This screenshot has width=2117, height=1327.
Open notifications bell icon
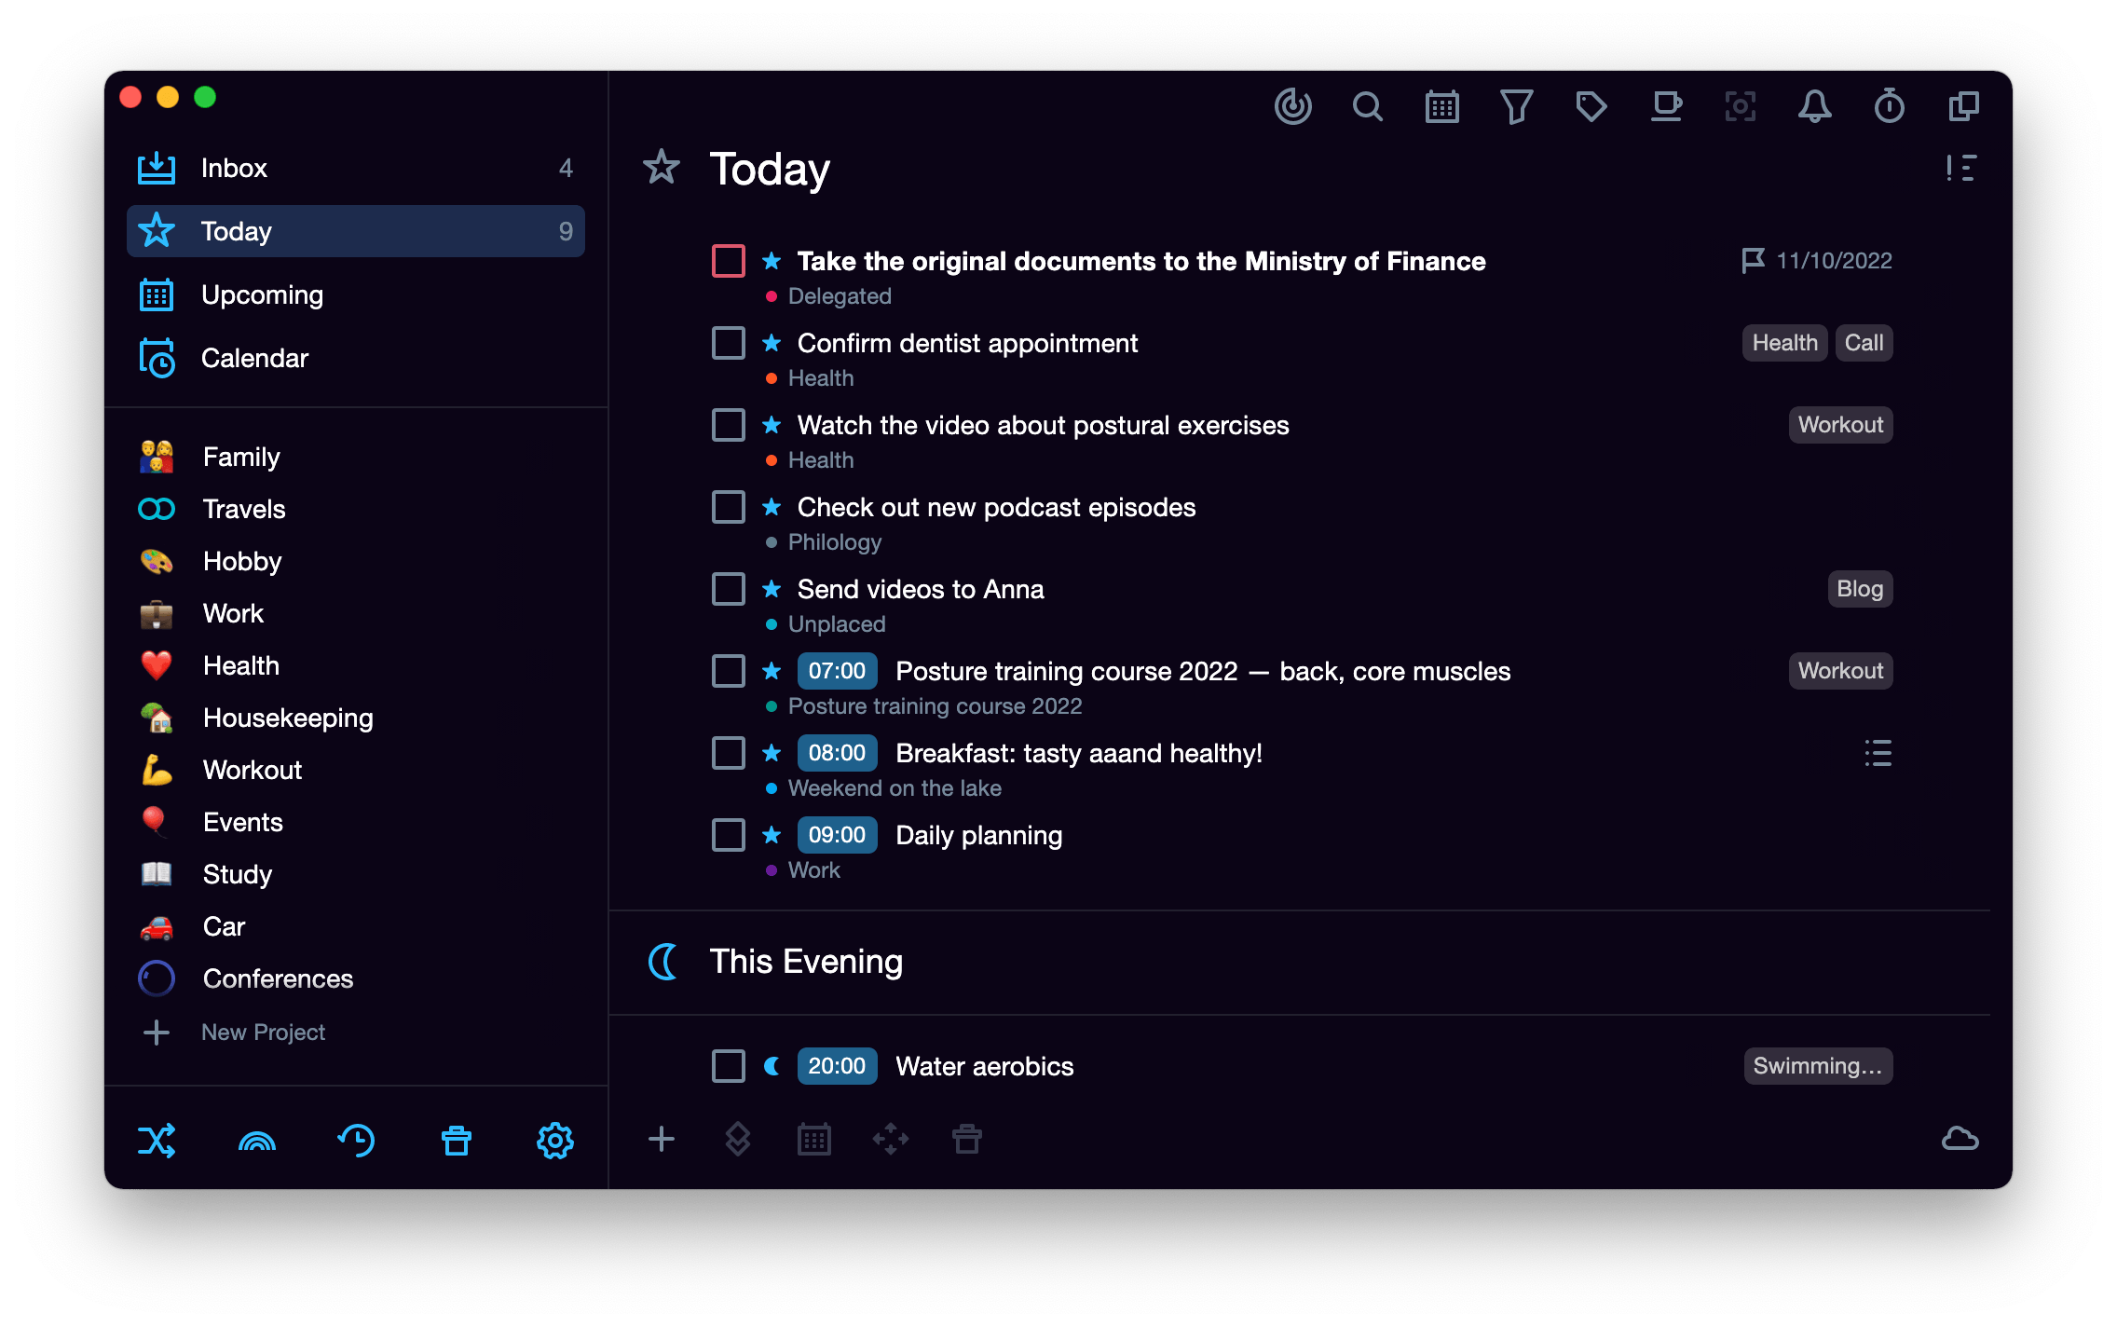click(x=1814, y=106)
